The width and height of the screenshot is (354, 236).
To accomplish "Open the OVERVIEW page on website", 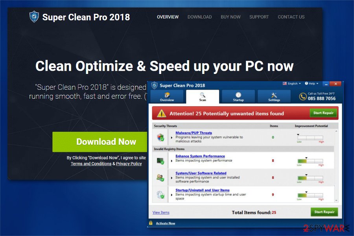I will [168, 17].
